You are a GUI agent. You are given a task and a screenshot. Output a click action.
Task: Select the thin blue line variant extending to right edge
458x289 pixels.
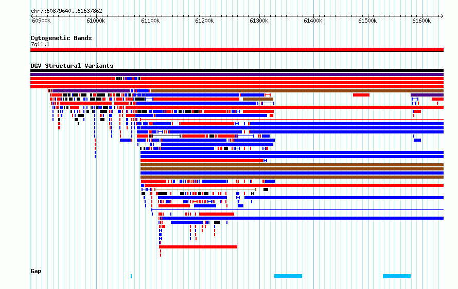click(x=297, y=210)
